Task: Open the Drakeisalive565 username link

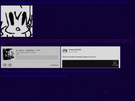Action: 75,50
